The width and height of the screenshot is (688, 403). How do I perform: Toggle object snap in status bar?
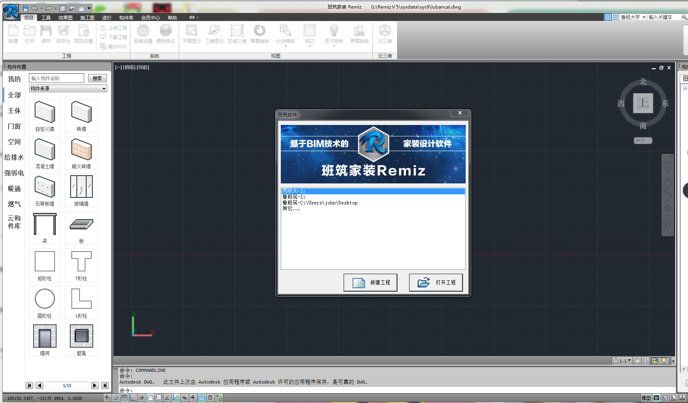(150, 398)
